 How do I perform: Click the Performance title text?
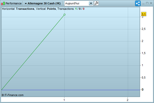tap(14, 3)
